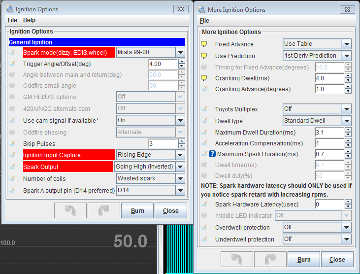
Task: Click the tooltip bubble icon next to Use Prediction
Action: click(204, 56)
